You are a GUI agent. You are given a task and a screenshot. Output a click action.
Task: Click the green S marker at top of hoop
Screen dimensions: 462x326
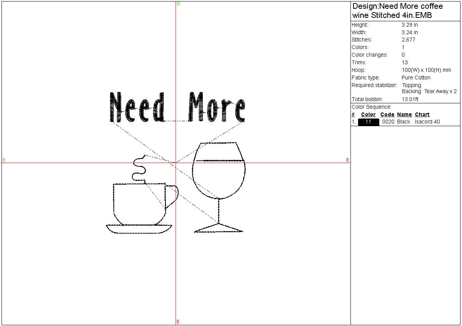[178, 4]
